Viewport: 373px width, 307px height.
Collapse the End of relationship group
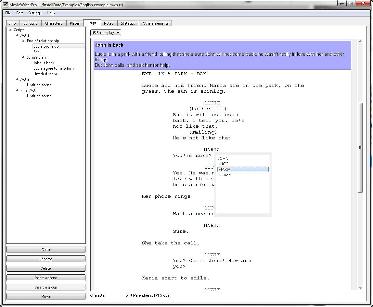(x=23, y=41)
